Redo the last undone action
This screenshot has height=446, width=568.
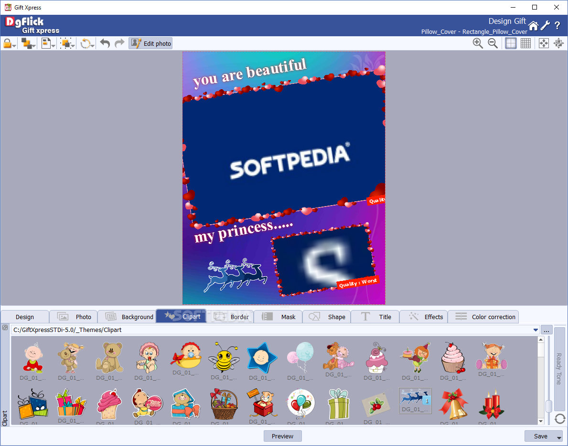click(x=119, y=43)
